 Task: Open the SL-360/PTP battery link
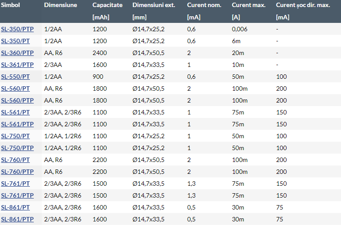[18, 53]
